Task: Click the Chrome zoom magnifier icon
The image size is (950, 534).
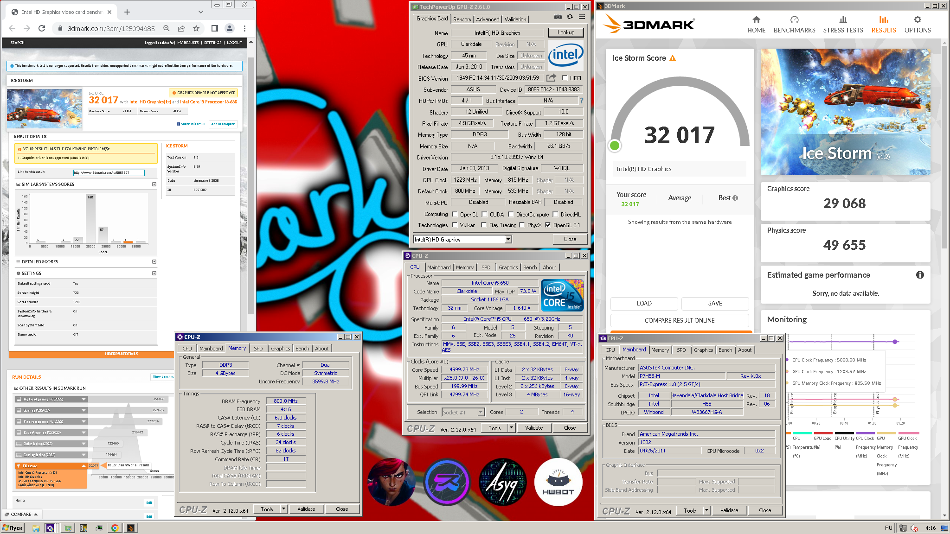Action: 167,28
